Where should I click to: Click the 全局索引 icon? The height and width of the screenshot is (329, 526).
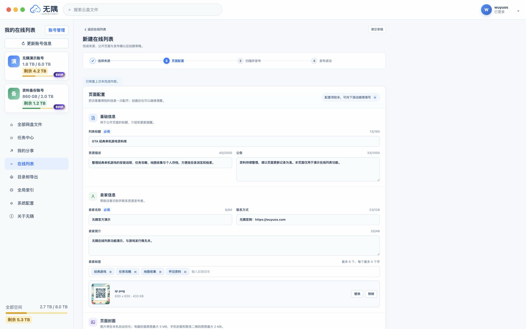point(12,190)
